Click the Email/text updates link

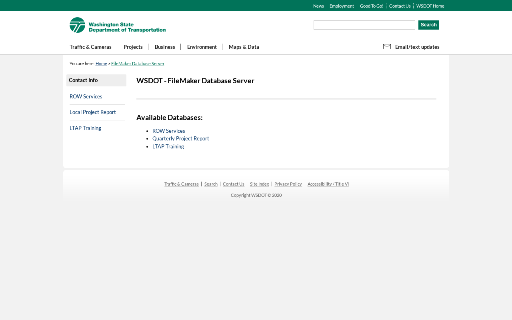(x=417, y=47)
